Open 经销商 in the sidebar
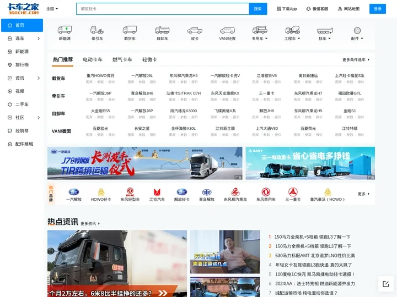 pyautogui.click(x=22, y=131)
